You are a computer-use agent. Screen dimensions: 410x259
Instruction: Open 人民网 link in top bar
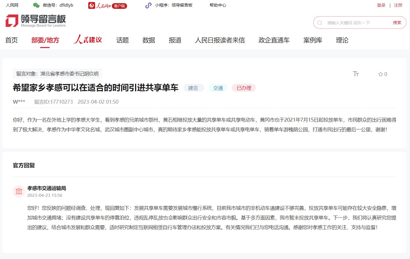coord(12,5)
